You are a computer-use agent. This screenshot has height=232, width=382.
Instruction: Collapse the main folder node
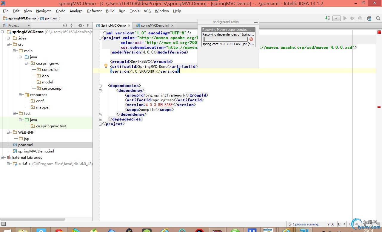pos(14,51)
